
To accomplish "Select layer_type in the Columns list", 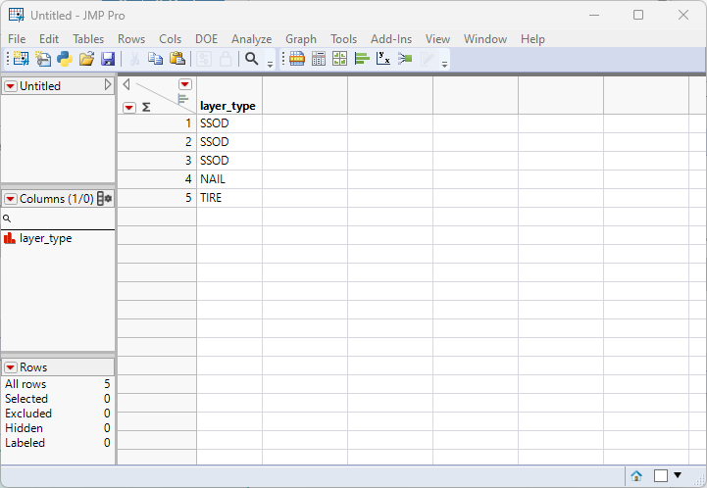I will (x=45, y=238).
